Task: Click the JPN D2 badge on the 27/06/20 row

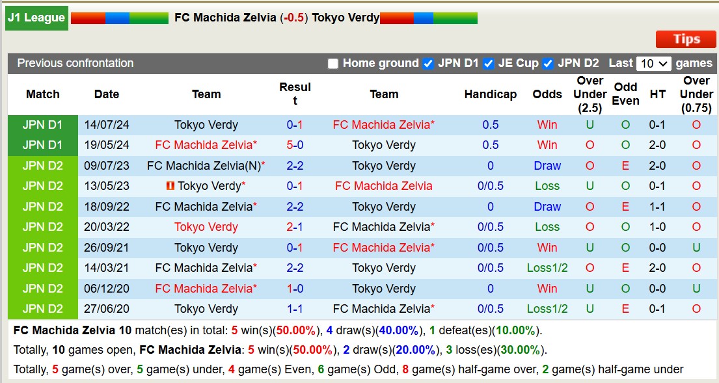Action: 42,308
